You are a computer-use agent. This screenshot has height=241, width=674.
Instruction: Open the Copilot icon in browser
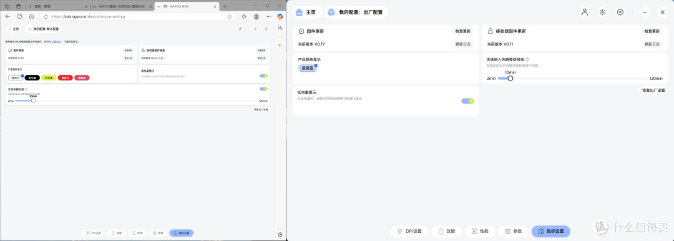click(280, 16)
